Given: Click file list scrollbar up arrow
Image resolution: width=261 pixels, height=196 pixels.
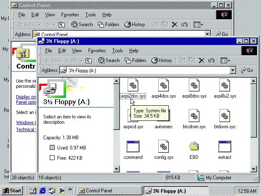Looking at the screenshot, I should (x=253, y=81).
